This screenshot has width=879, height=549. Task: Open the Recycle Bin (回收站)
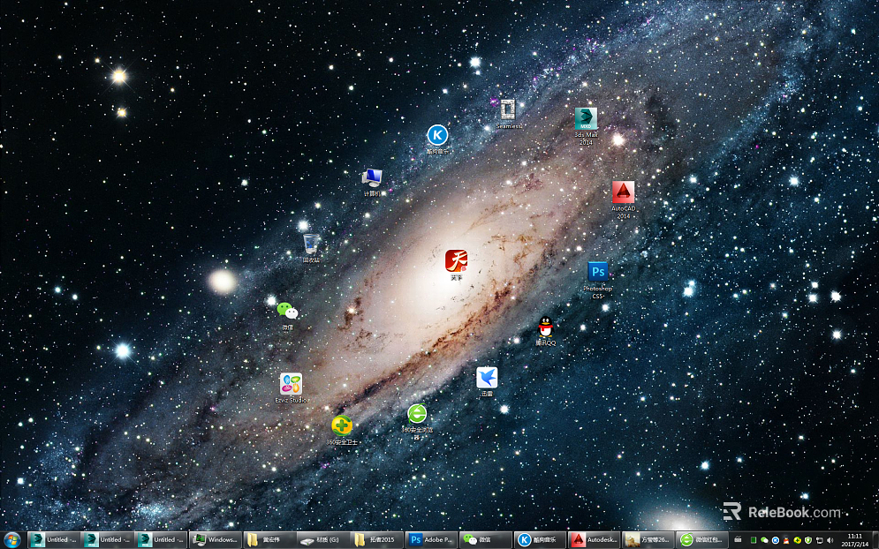click(x=311, y=245)
